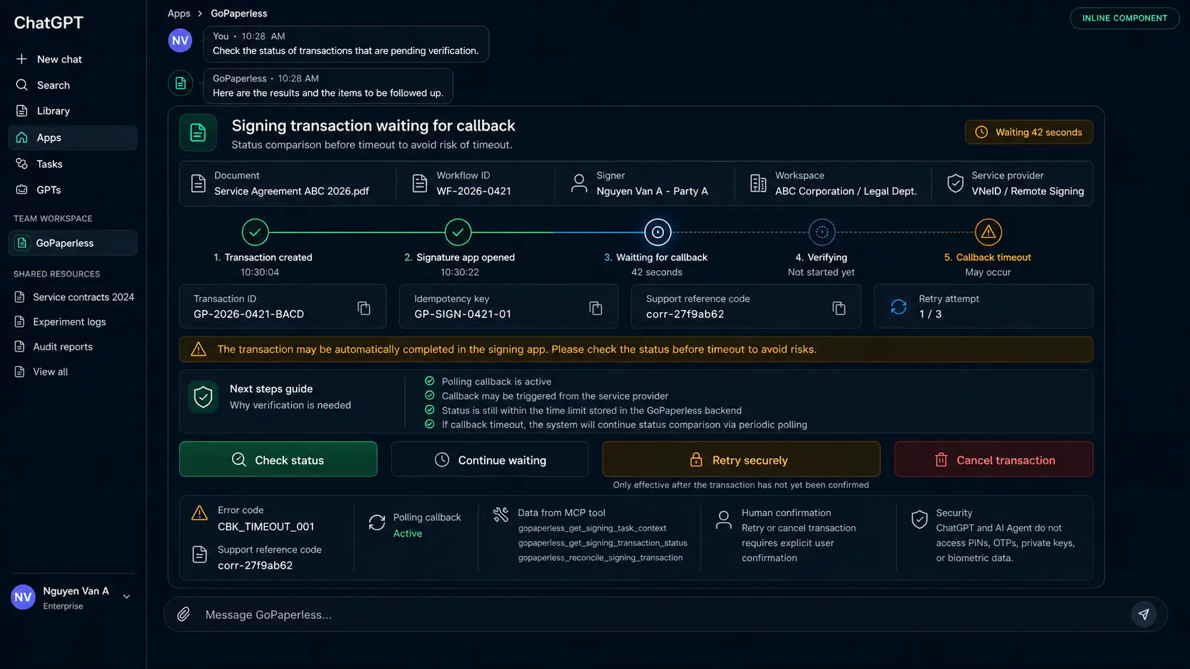This screenshot has width=1190, height=669.
Task: Click the Check status button
Action: coord(278,459)
